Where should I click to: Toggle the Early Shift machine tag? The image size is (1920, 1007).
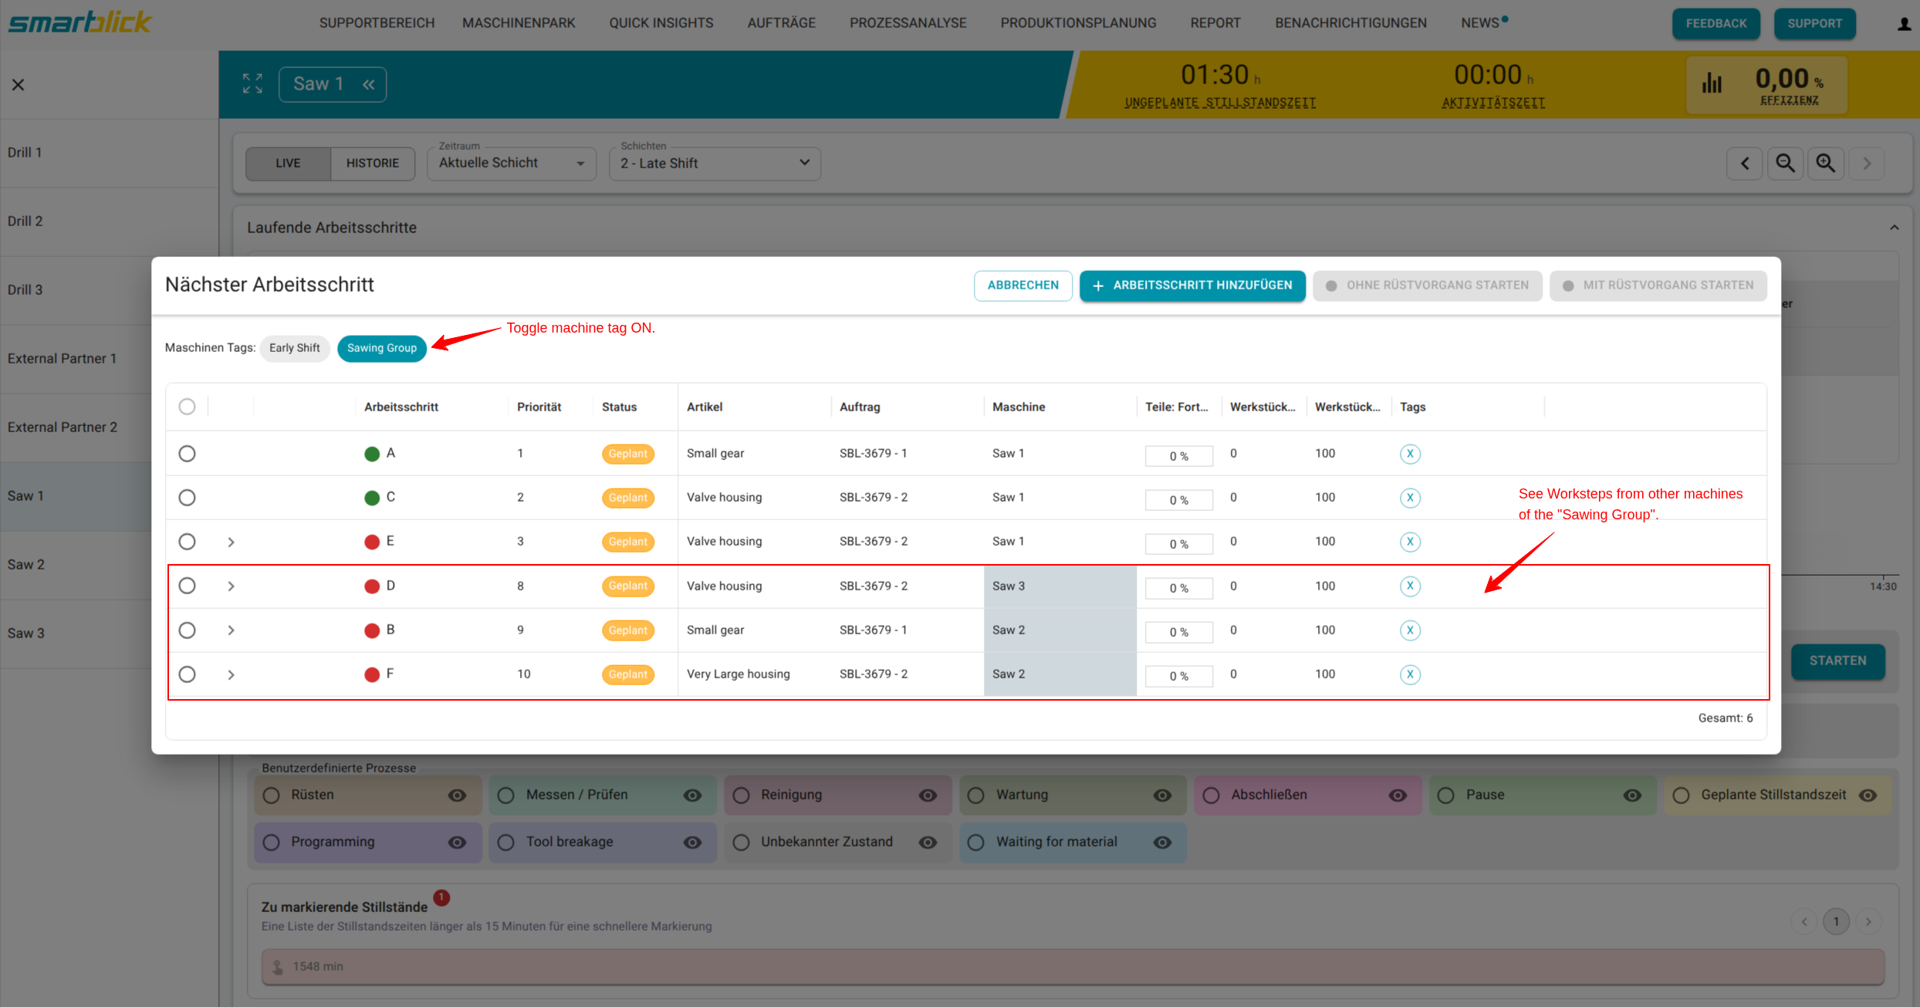(x=294, y=348)
